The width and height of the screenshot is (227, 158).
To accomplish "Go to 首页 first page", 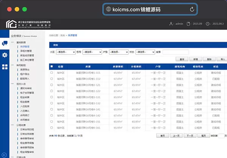I will [x=163, y=135].
